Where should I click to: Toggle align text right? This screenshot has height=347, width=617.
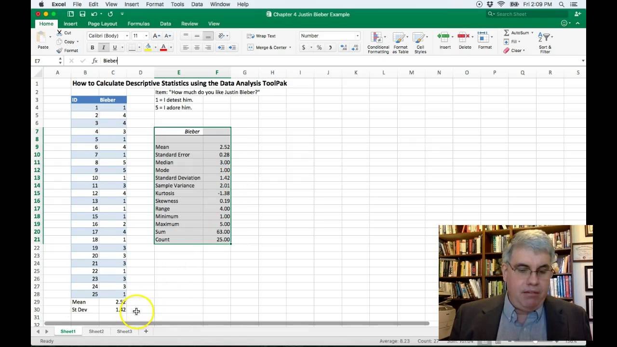click(208, 47)
